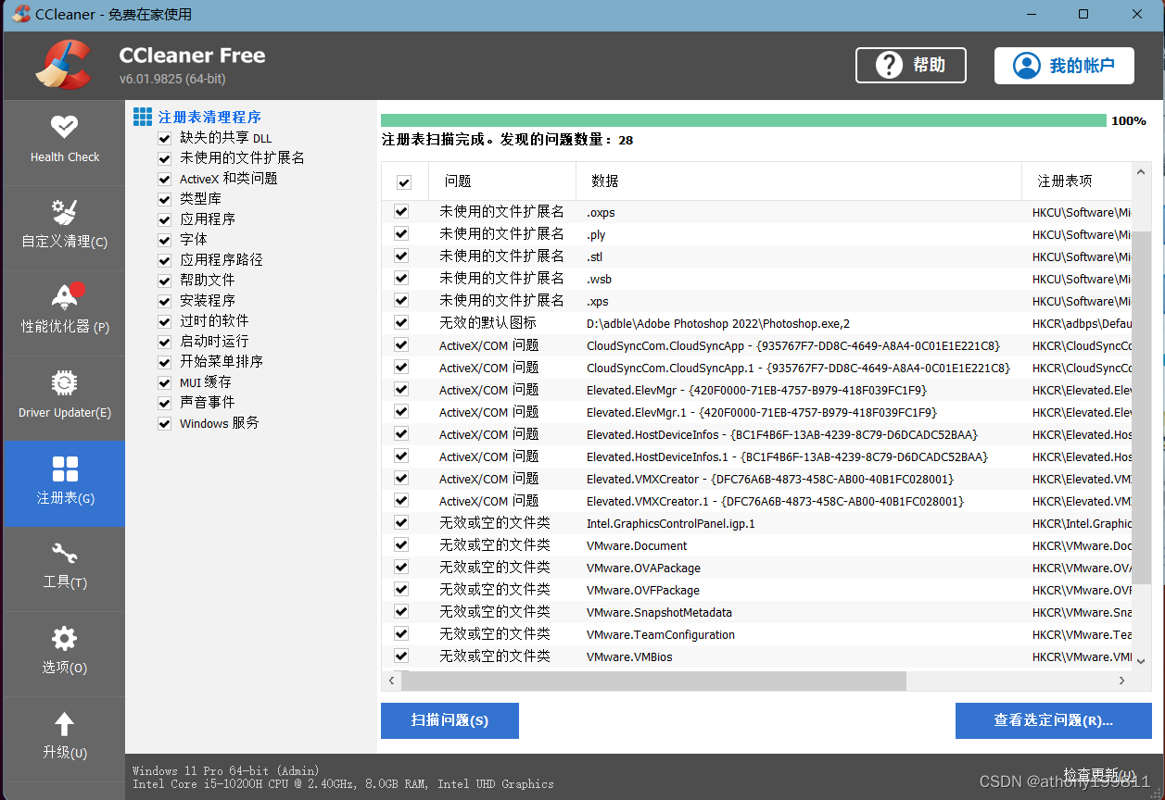Click the CCleaner logo in header
The height and width of the screenshot is (800, 1165).
pyautogui.click(x=63, y=66)
